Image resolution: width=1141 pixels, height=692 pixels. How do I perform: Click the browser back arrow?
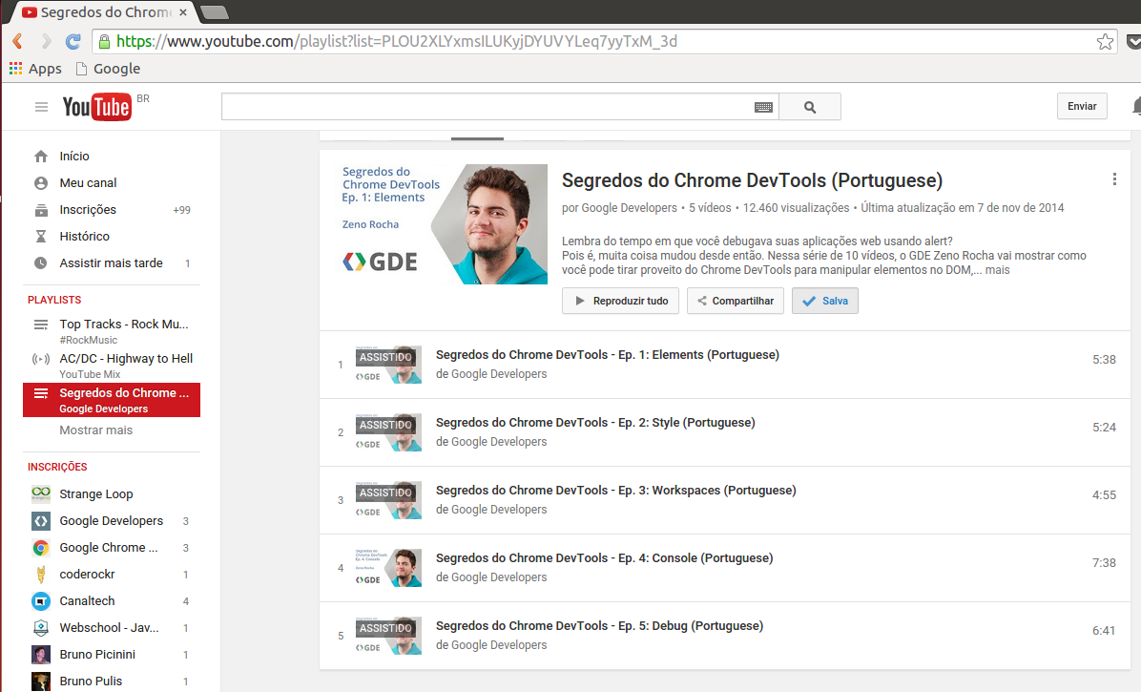pyautogui.click(x=18, y=41)
